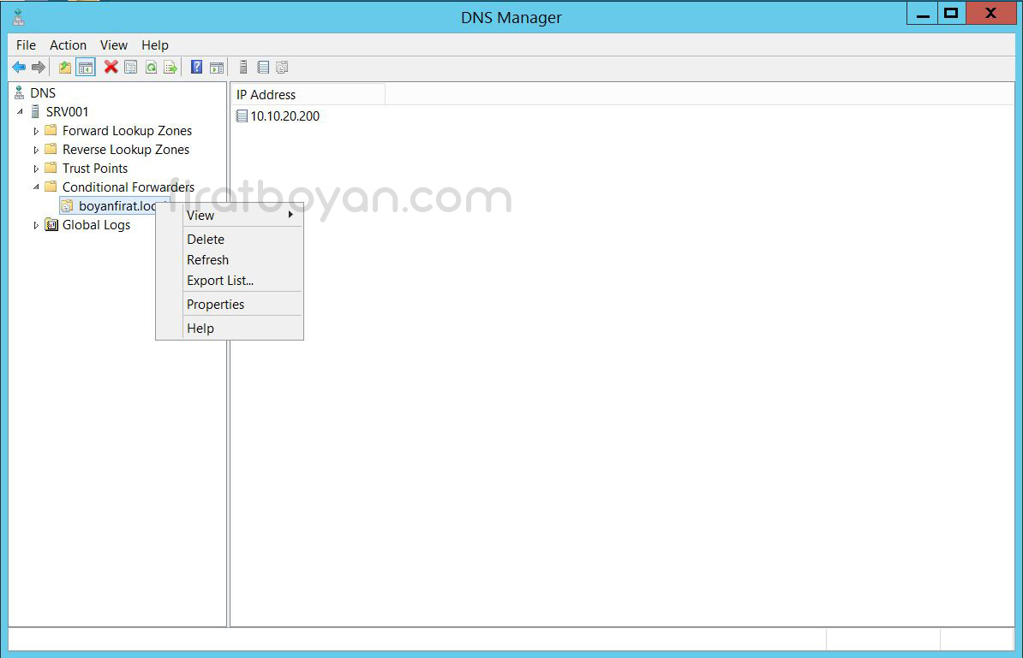Toggle Show/Hide Console Tree button

pos(86,67)
